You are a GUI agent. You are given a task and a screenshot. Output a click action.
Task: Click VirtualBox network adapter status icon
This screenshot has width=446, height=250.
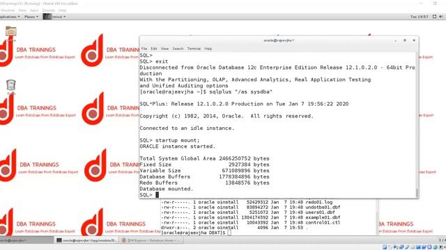(x=401, y=247)
